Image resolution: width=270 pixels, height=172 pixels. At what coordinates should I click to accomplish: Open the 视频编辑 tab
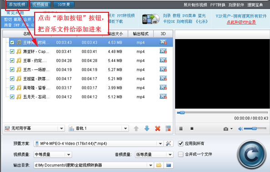(x=40, y=5)
